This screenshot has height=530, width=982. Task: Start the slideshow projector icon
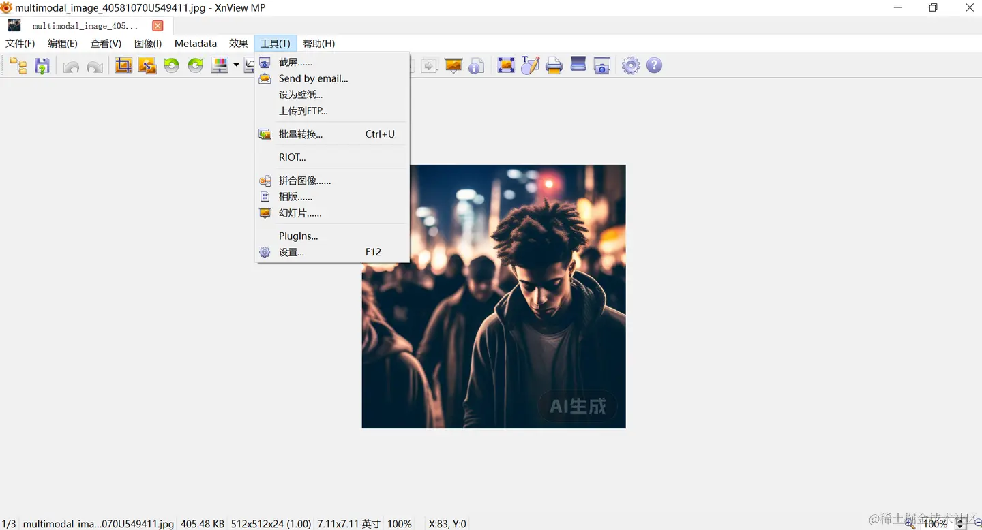tap(453, 65)
